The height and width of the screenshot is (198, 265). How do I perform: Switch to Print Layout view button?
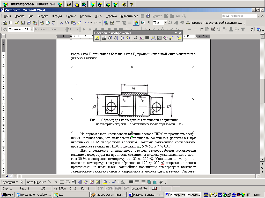[11, 176]
